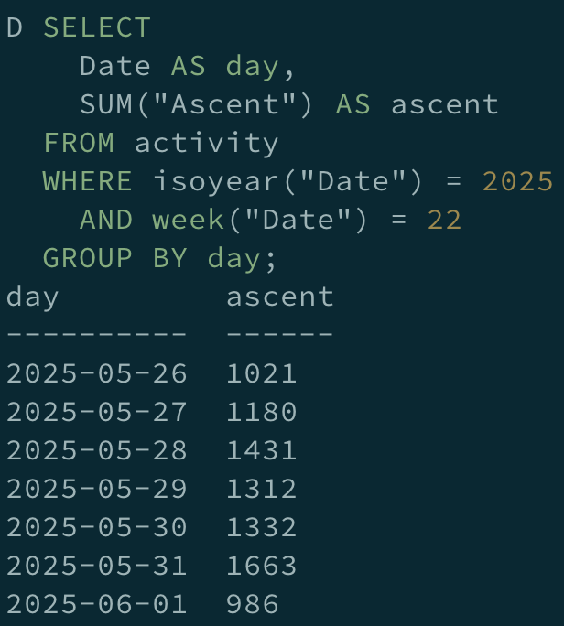Image resolution: width=564 pixels, height=626 pixels.
Task: Click the SELECT keyword
Action: point(97,28)
